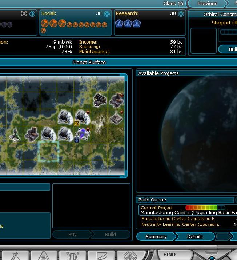Click the starport construction progress bar
237x260 pixels.
tap(228, 32)
